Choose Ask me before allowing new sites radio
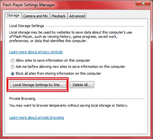Image resolution: width=153 pixels, height=139 pixels. [13, 67]
